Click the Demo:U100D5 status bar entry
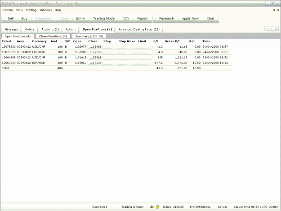The height and width of the screenshot is (211, 281). [x=173, y=207]
